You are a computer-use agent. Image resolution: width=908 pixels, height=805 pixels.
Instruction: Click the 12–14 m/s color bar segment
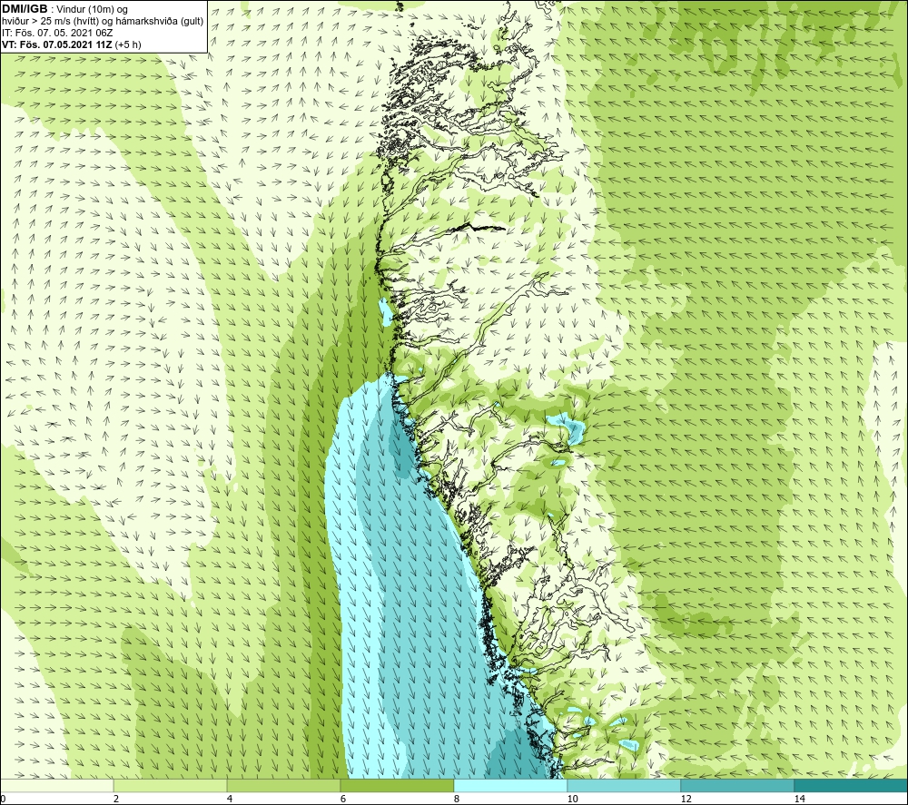point(737,785)
